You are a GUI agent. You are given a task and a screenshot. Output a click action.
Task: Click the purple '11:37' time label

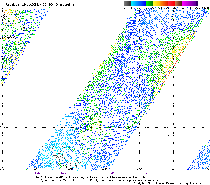pyautogui.click(x=145, y=173)
